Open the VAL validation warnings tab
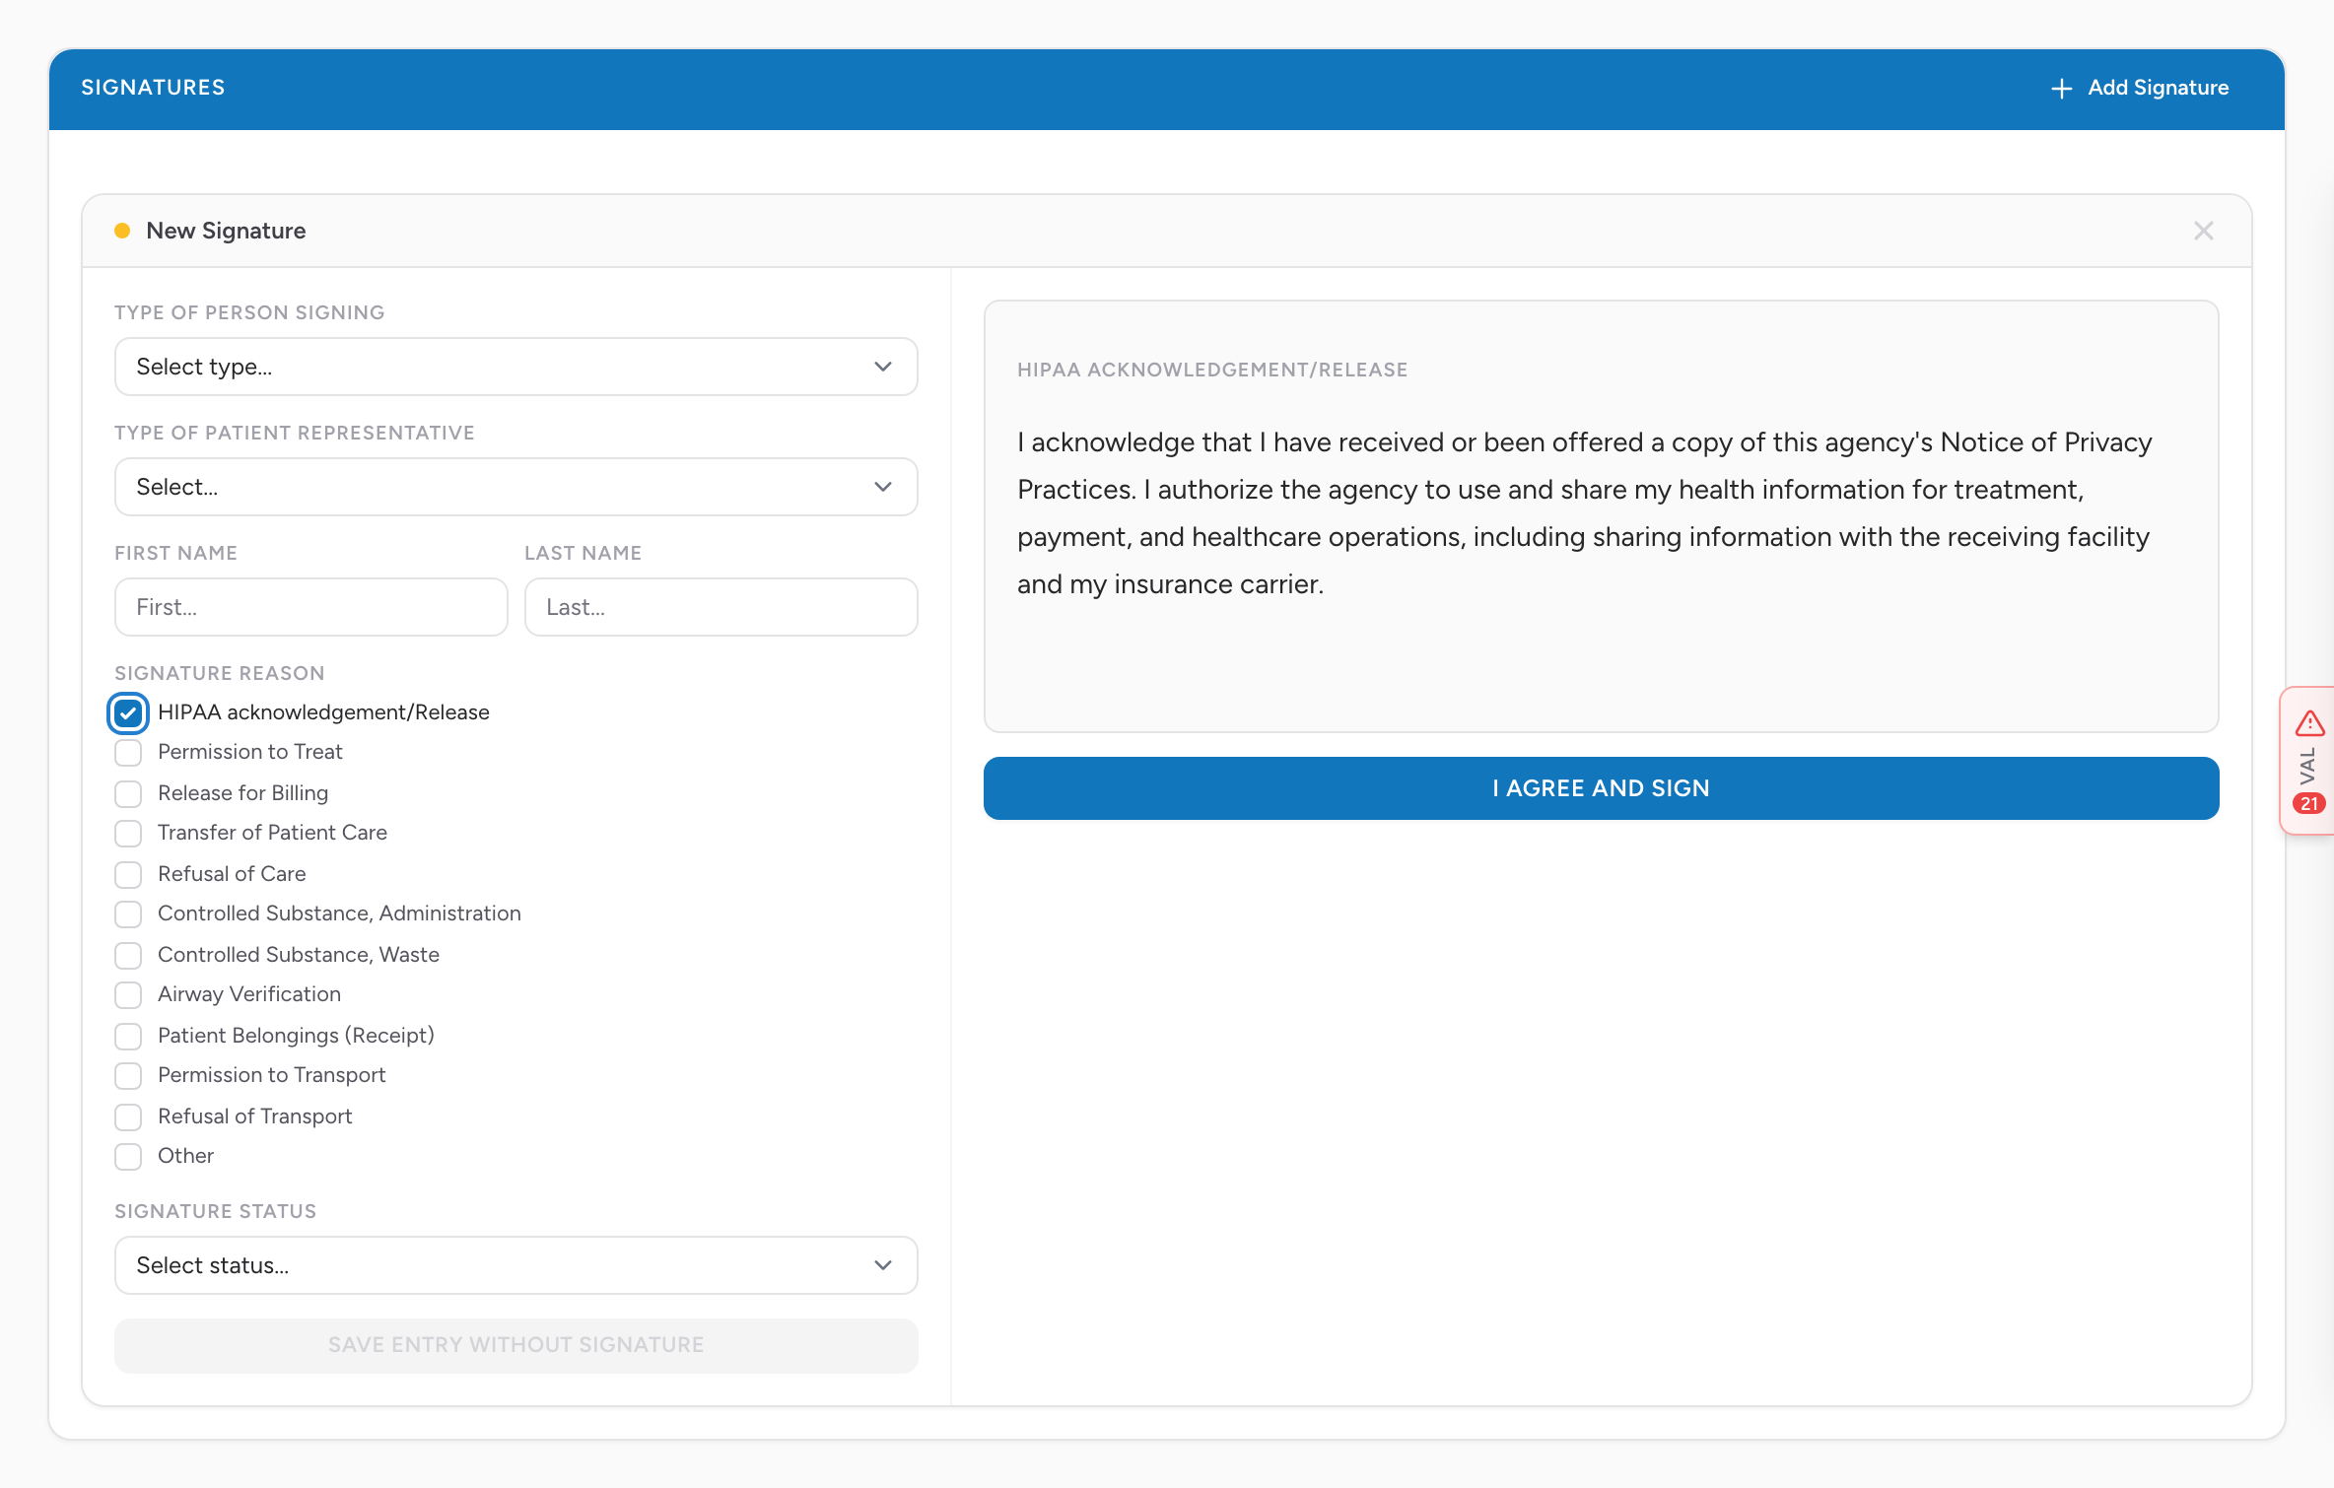2334x1488 pixels. pos(2308,761)
